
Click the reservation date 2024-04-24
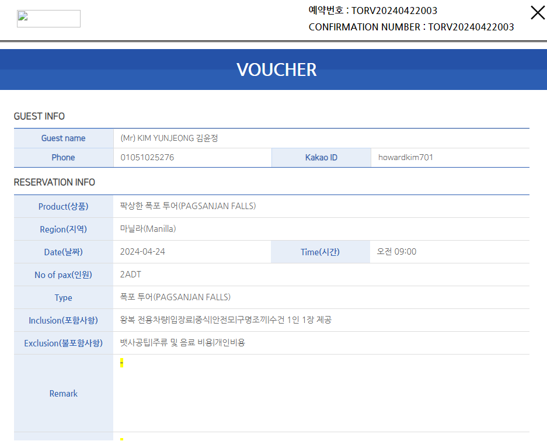[142, 252]
